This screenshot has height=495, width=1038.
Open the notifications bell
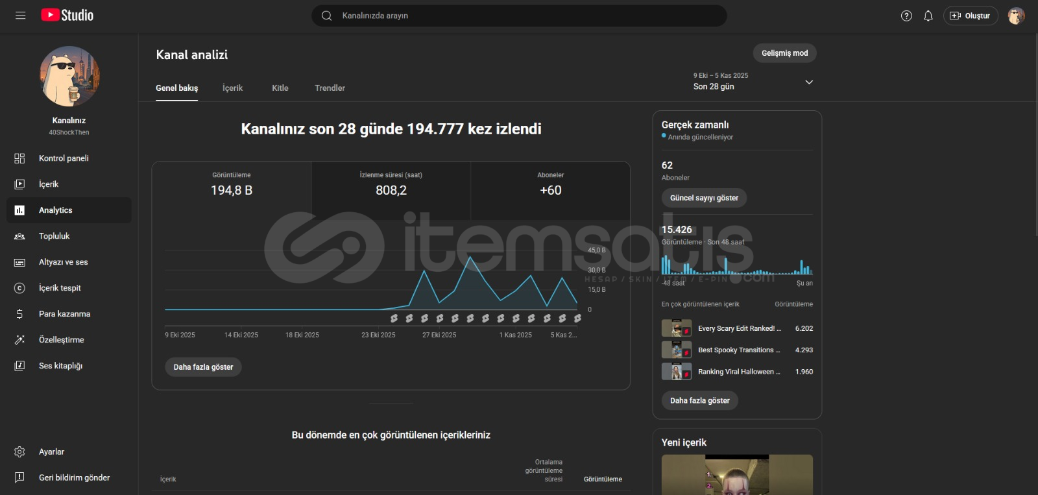coord(928,16)
